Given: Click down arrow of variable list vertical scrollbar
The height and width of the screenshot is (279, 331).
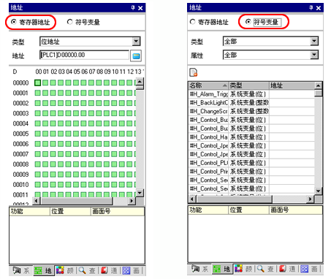Looking at the screenshot, I should click(319, 191).
